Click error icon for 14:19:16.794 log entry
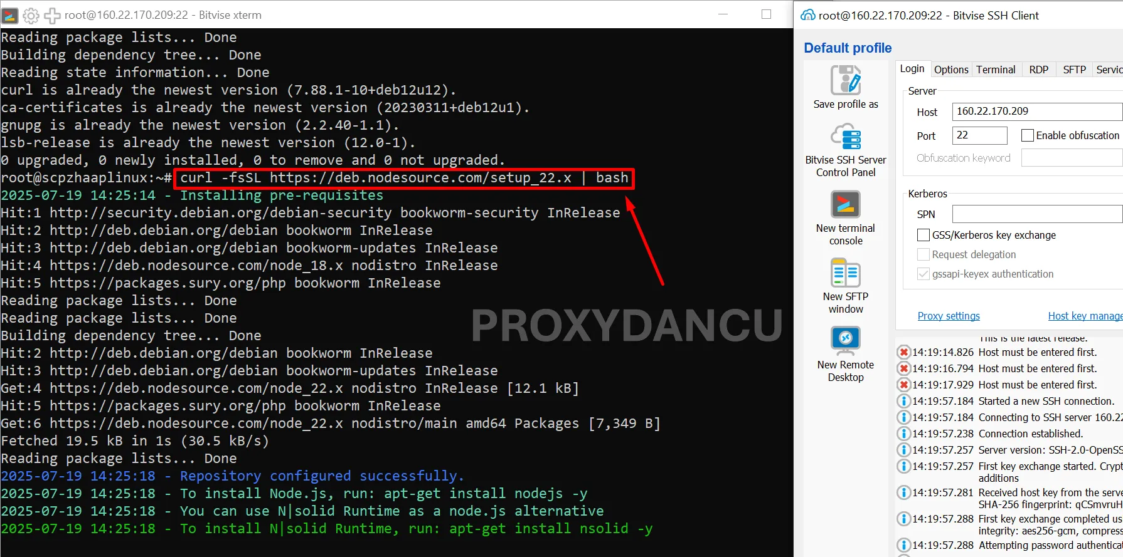Viewport: 1123px width, 557px height. [x=904, y=368]
